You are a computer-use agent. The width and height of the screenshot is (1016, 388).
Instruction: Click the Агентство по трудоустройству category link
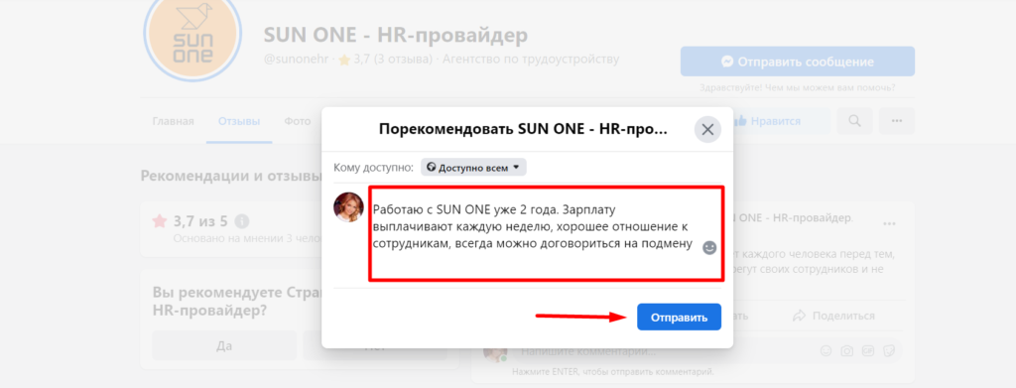click(x=531, y=60)
